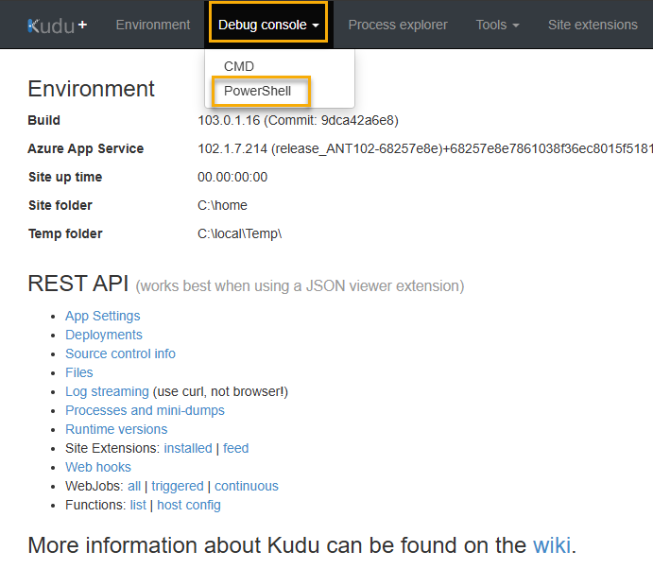Click the Build label

tap(43, 120)
